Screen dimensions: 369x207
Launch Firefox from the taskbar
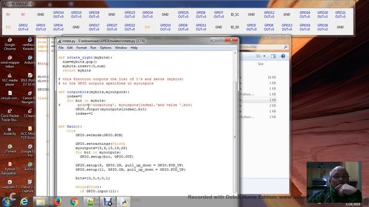click(x=58, y=202)
